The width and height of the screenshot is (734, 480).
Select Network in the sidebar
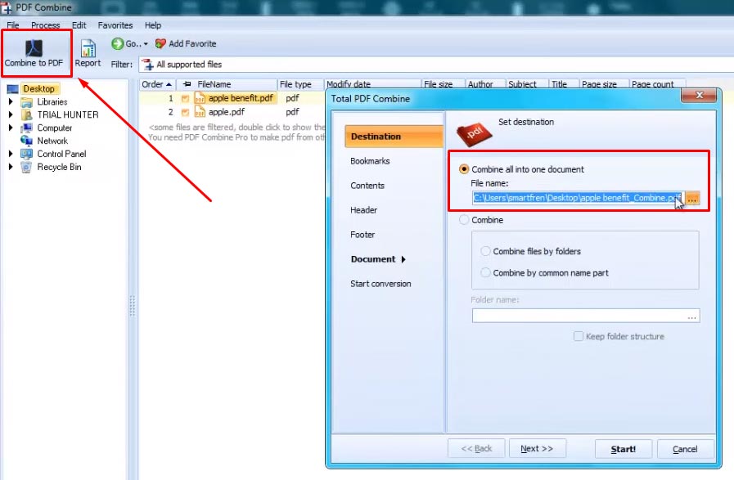click(x=51, y=140)
